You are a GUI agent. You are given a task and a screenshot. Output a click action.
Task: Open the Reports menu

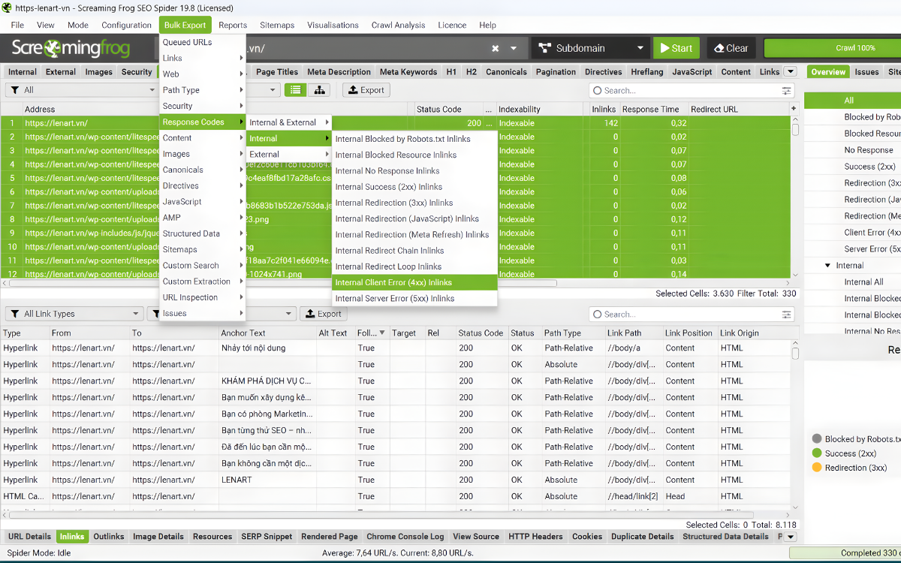click(x=233, y=25)
